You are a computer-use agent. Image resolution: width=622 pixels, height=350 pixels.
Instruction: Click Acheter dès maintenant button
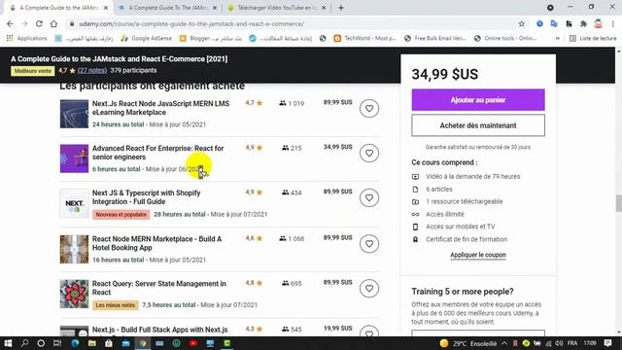pyautogui.click(x=478, y=125)
